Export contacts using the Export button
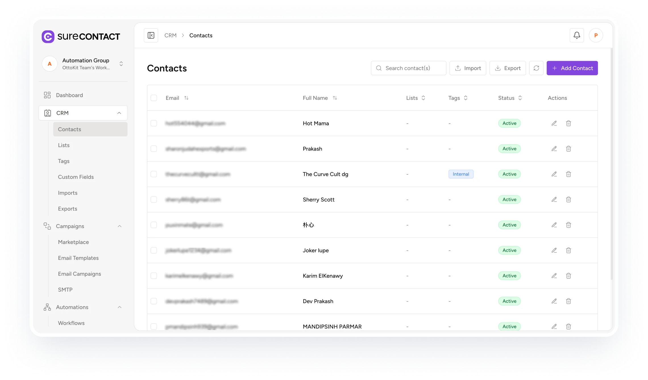648x380 pixels. (x=508, y=68)
